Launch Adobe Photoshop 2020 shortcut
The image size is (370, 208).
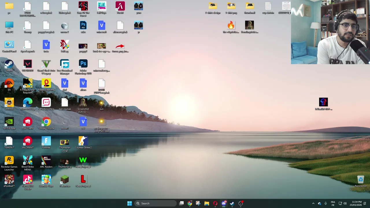[x=83, y=67]
